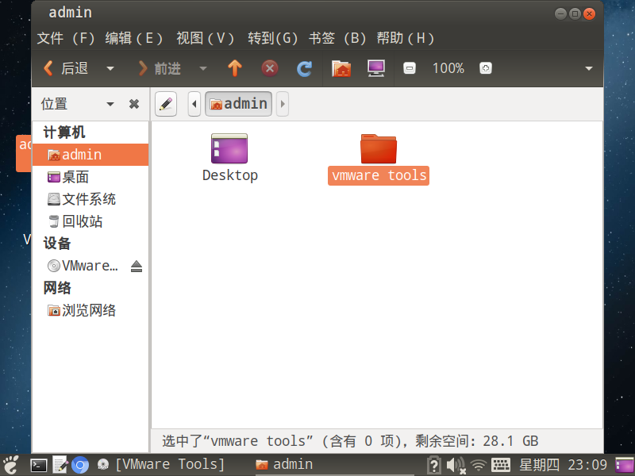Click the admin path bar button
The image size is (635, 476).
239,104
